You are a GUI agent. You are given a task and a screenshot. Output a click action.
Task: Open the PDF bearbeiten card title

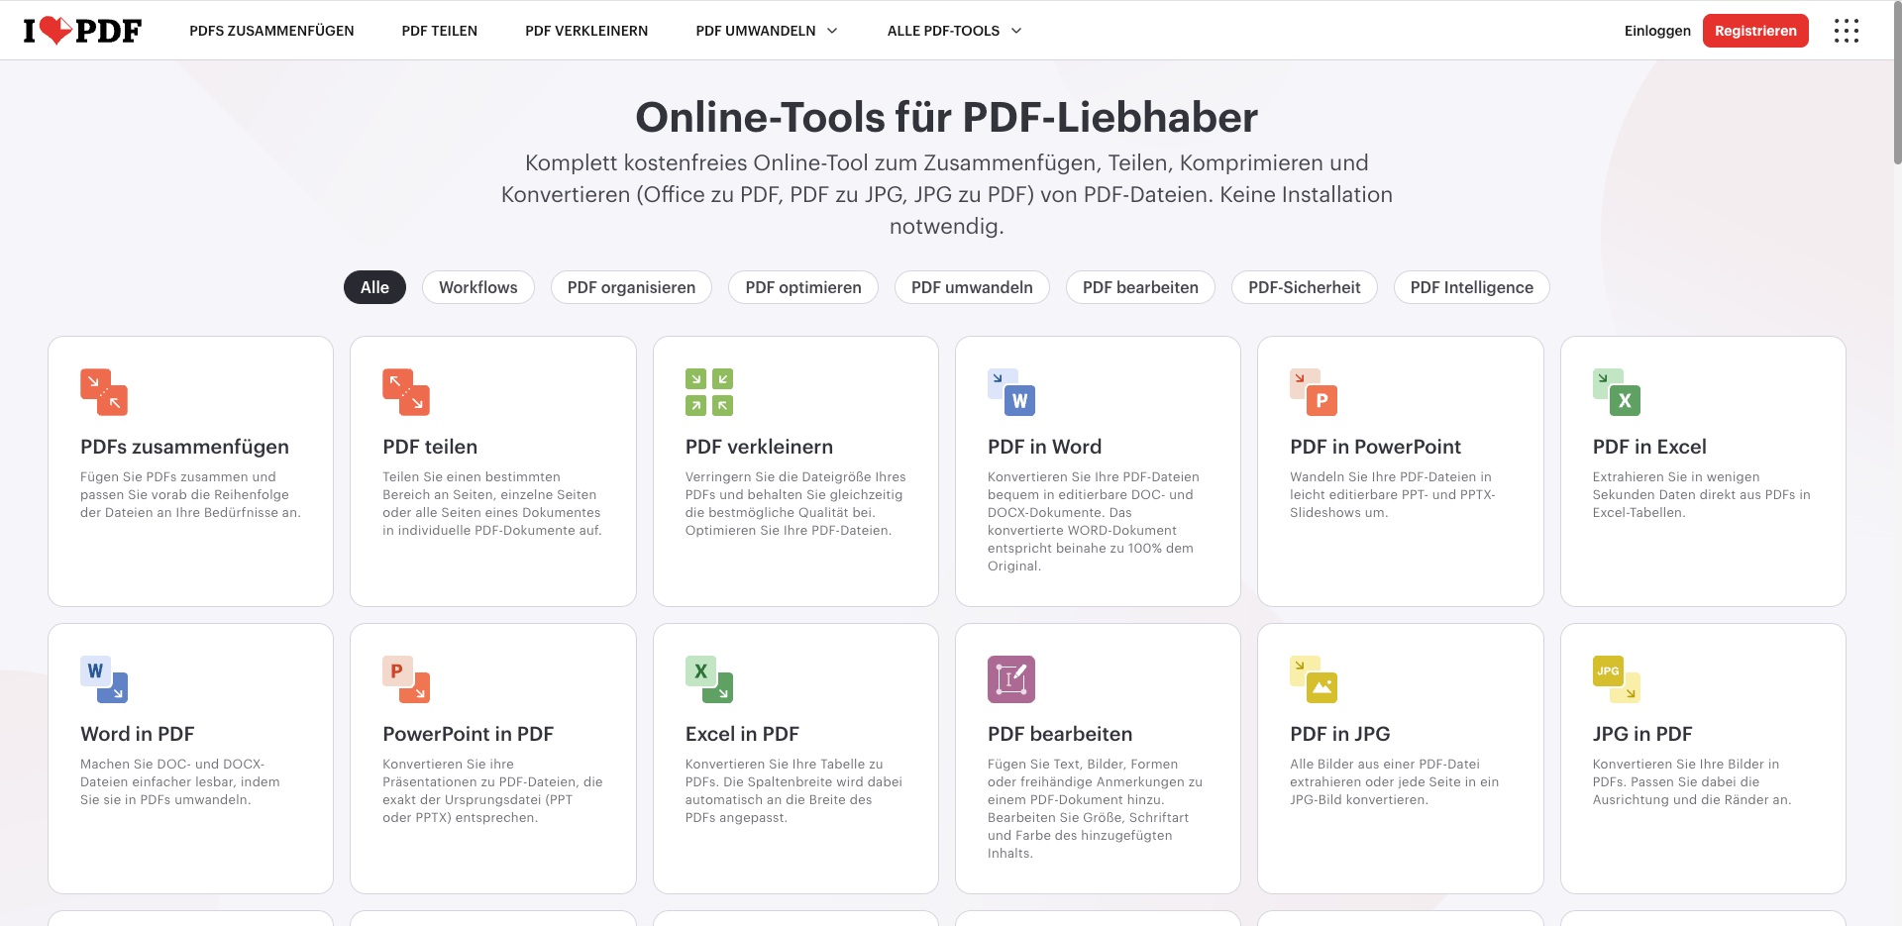1060,734
